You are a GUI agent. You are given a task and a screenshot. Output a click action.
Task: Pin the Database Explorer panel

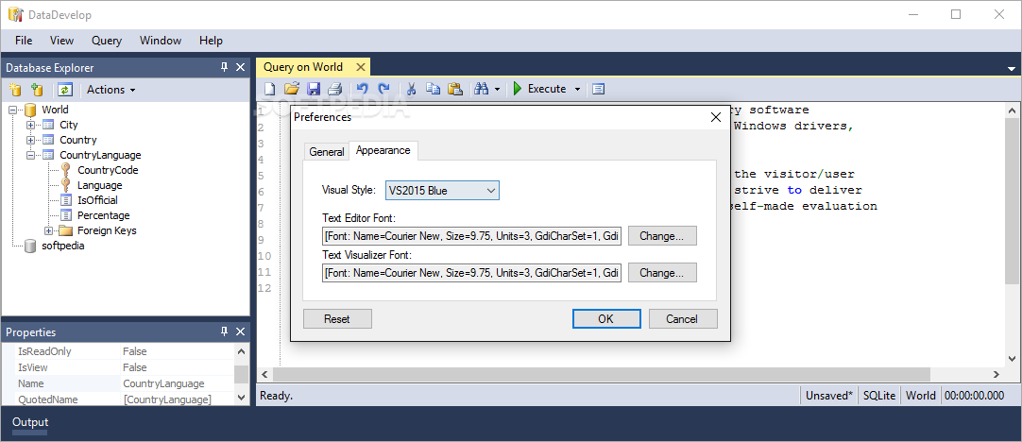click(224, 67)
